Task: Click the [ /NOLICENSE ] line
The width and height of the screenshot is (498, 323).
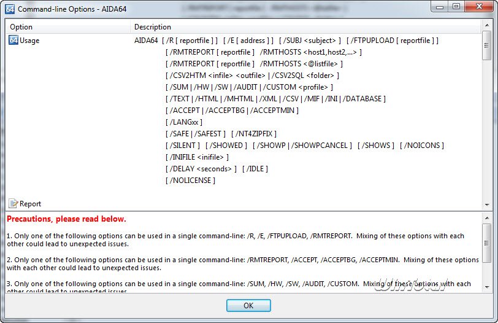Action: tap(190, 181)
